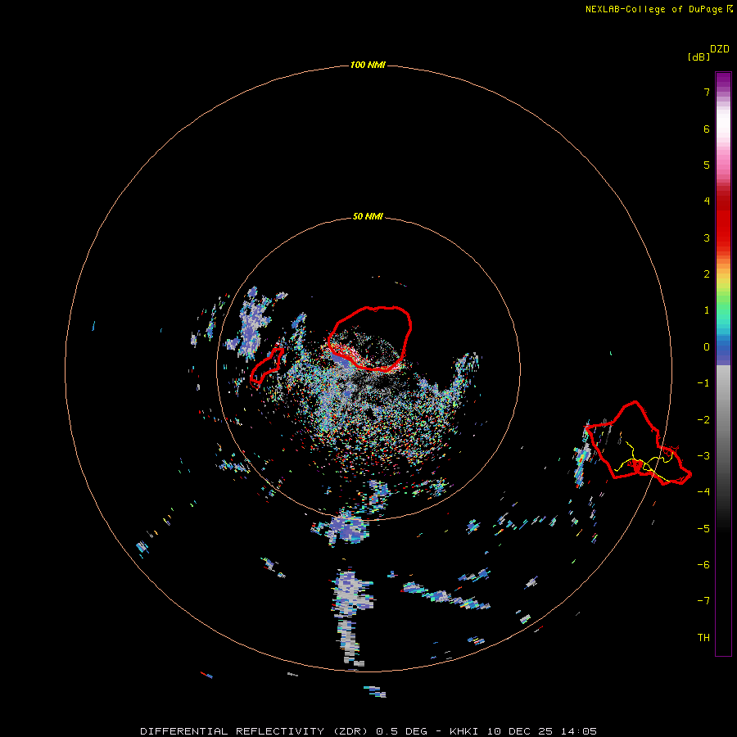Click the 6 dB label on legend
The width and height of the screenshot is (737, 737).
(707, 129)
